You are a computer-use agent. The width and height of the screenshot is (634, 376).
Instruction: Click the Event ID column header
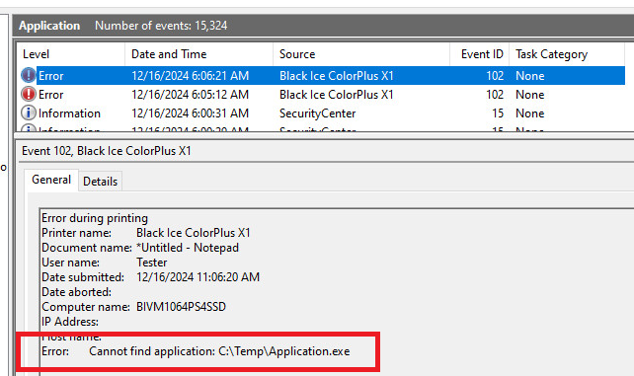(x=479, y=54)
